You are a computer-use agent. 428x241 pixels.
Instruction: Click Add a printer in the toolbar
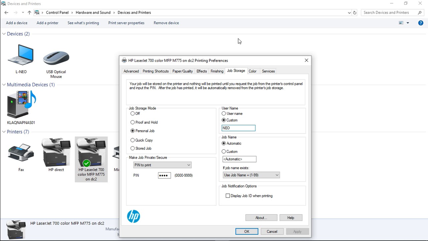pos(47,23)
